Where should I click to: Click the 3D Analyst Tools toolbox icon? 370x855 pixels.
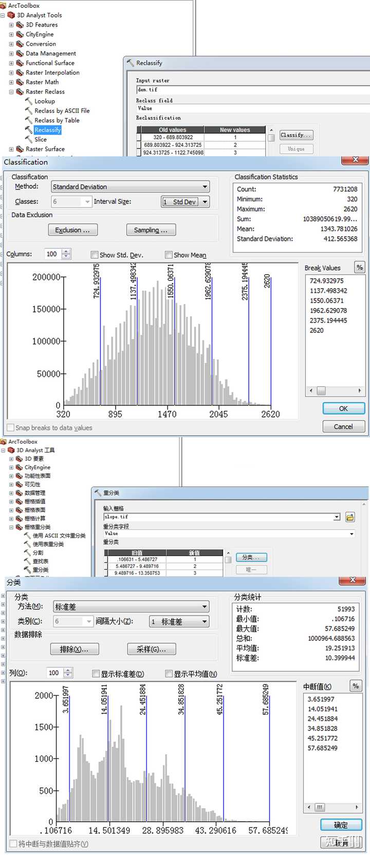point(11,15)
